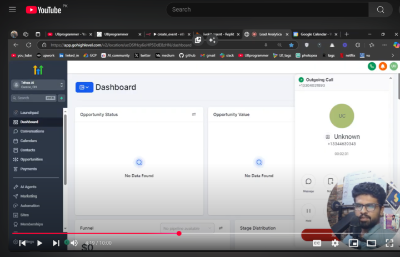Open the YouTube guide hamburger menu
Viewport: 400px width, 257px height.
[12, 9]
